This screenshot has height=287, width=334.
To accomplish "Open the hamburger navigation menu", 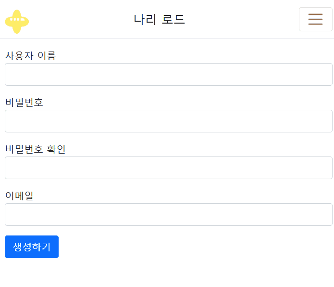I will pyautogui.click(x=315, y=19).
